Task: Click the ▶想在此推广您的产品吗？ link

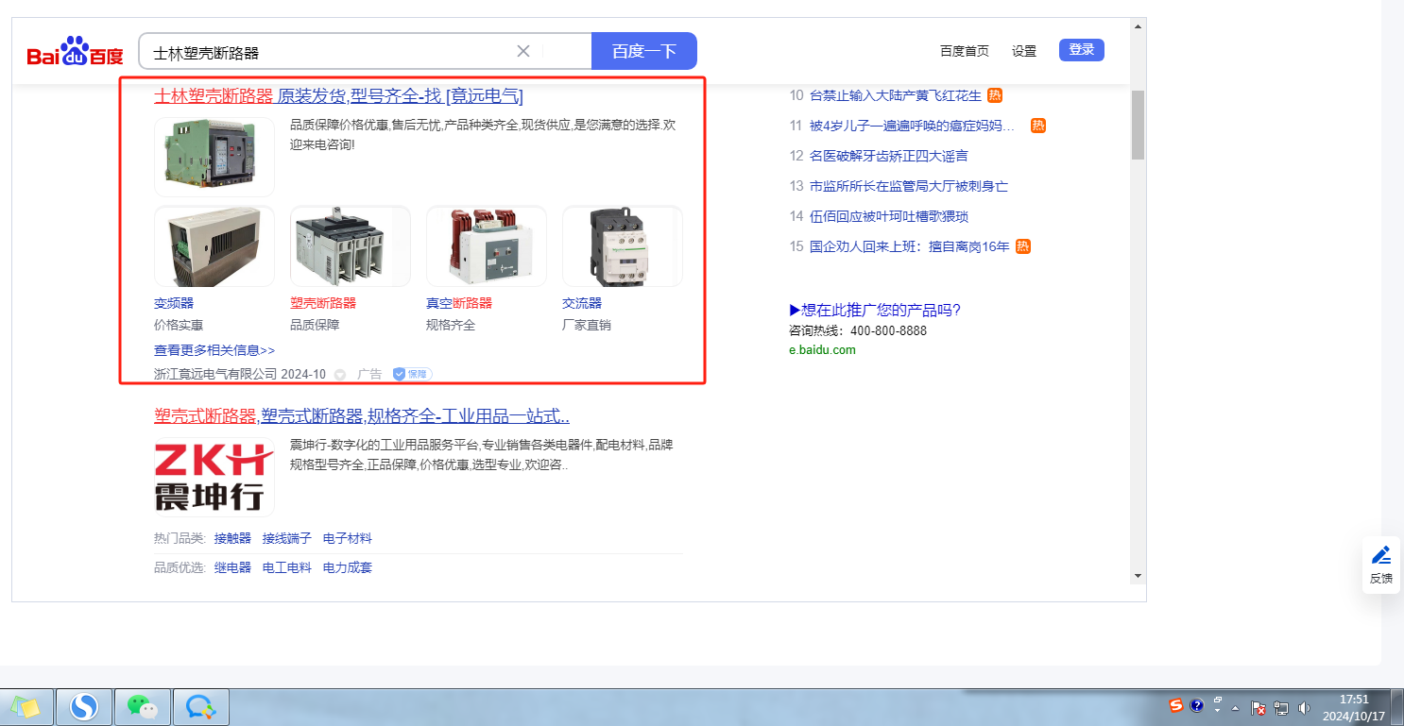Action: 875,311
